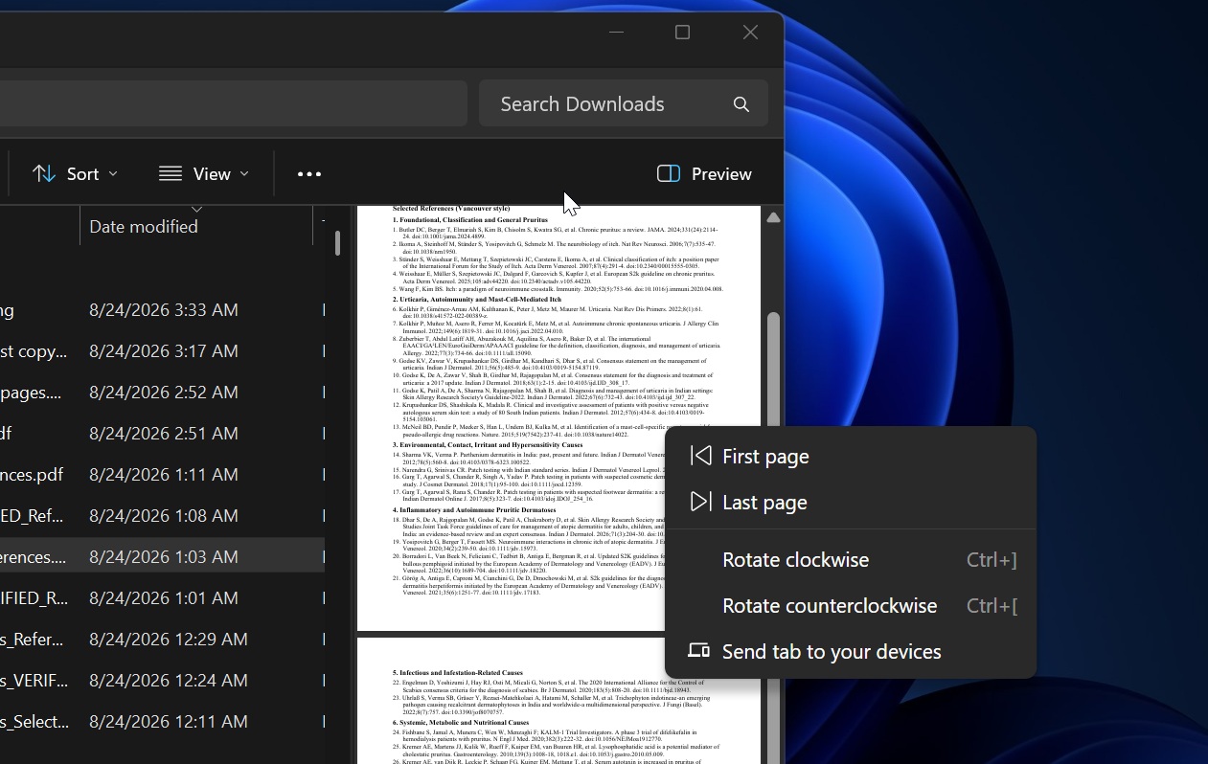
Task: Select highlighted file modified 8/24/2026 1:03 AM
Action: (162, 556)
